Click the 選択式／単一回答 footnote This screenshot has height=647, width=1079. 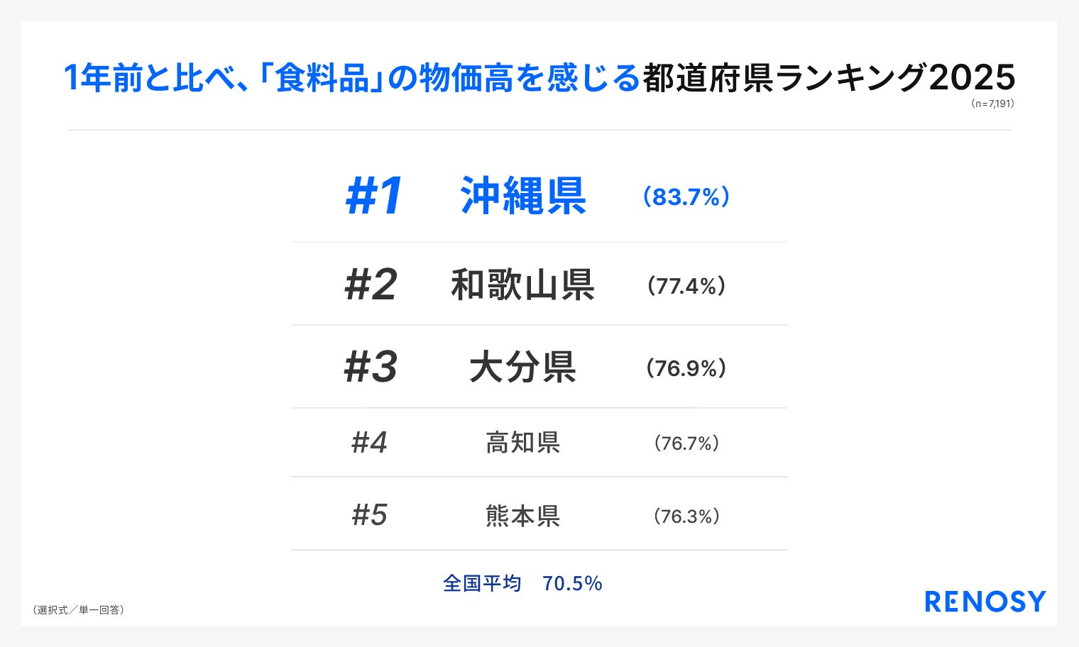pos(78,610)
